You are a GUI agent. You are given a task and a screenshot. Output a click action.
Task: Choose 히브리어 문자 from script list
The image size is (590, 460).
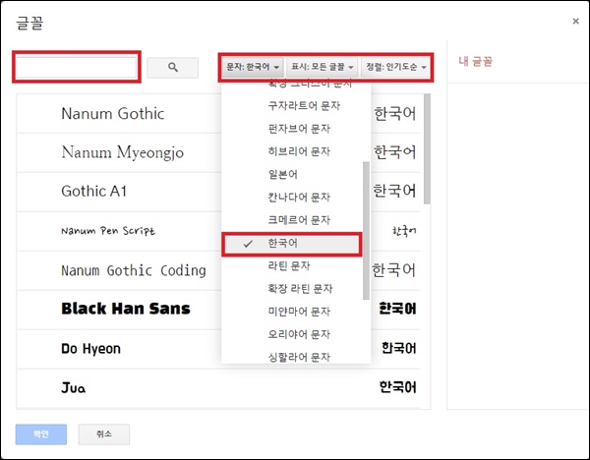tap(296, 151)
